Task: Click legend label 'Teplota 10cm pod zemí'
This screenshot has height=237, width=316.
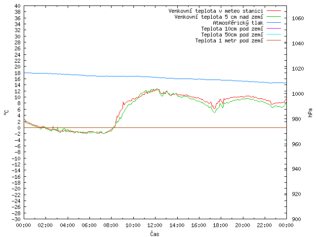Action: (232, 29)
